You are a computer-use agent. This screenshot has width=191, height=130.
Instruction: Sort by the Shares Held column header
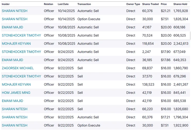click(x=180, y=4)
